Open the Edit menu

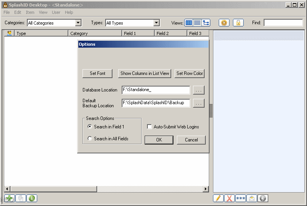pos(18,12)
